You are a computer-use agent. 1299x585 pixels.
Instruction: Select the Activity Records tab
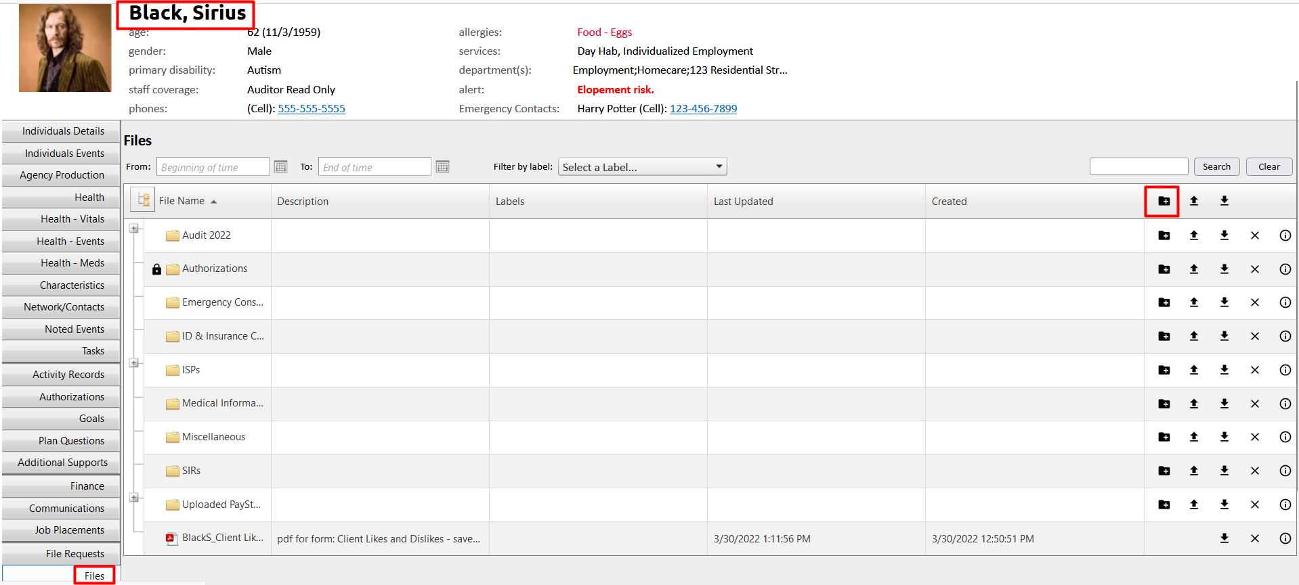[x=61, y=375]
